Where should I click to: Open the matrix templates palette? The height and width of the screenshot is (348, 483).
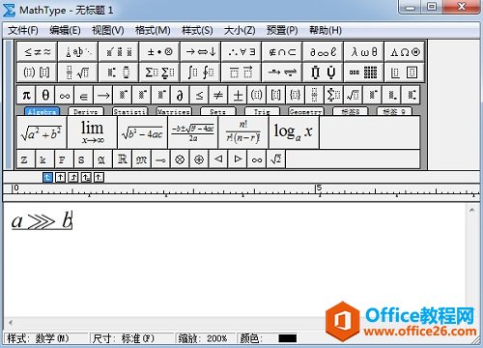(364, 72)
